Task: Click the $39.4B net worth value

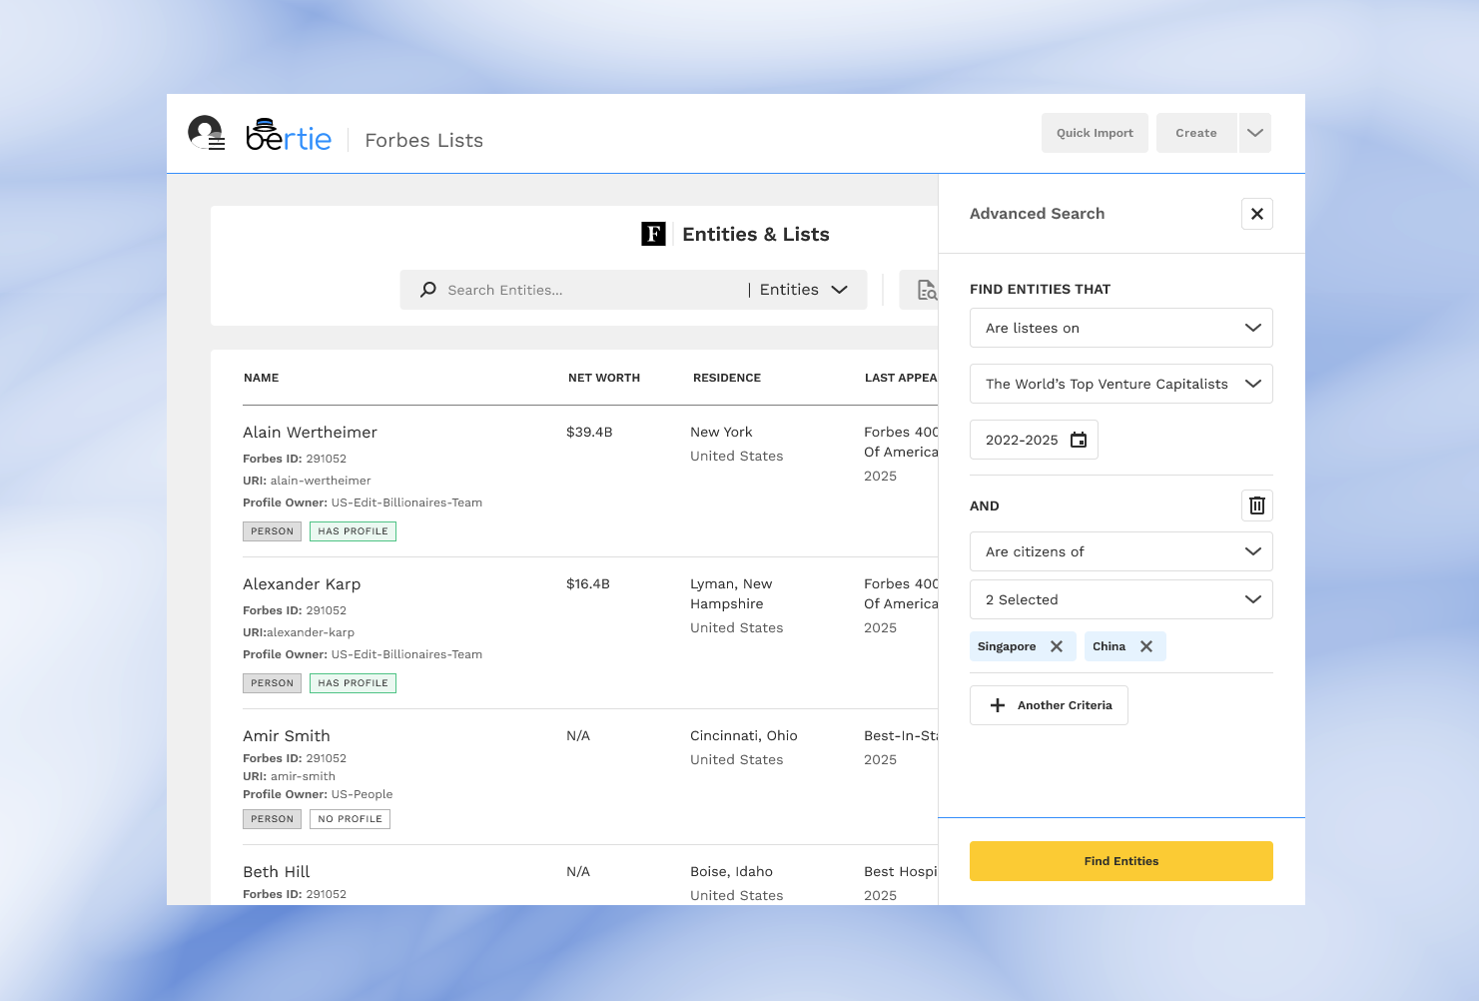Action: [589, 433]
